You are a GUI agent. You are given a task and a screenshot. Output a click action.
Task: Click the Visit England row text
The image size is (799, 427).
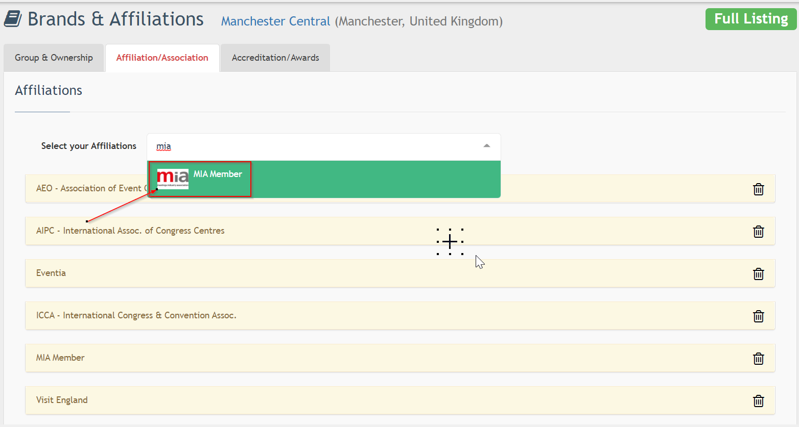pyautogui.click(x=62, y=400)
